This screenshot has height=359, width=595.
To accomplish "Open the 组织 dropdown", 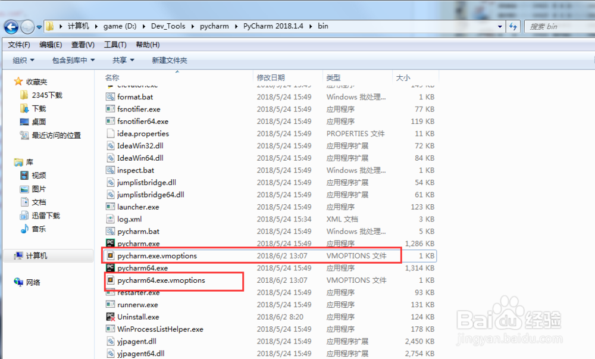I will [x=23, y=60].
